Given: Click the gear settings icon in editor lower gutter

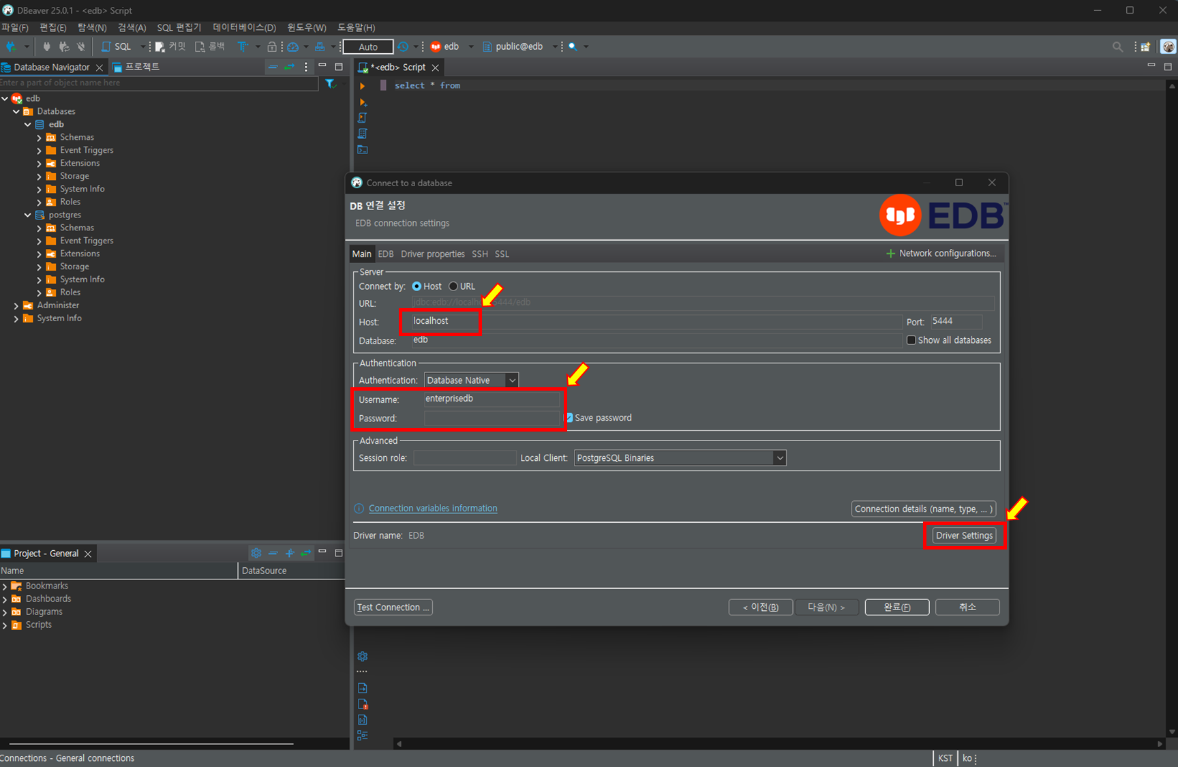Looking at the screenshot, I should 363,657.
